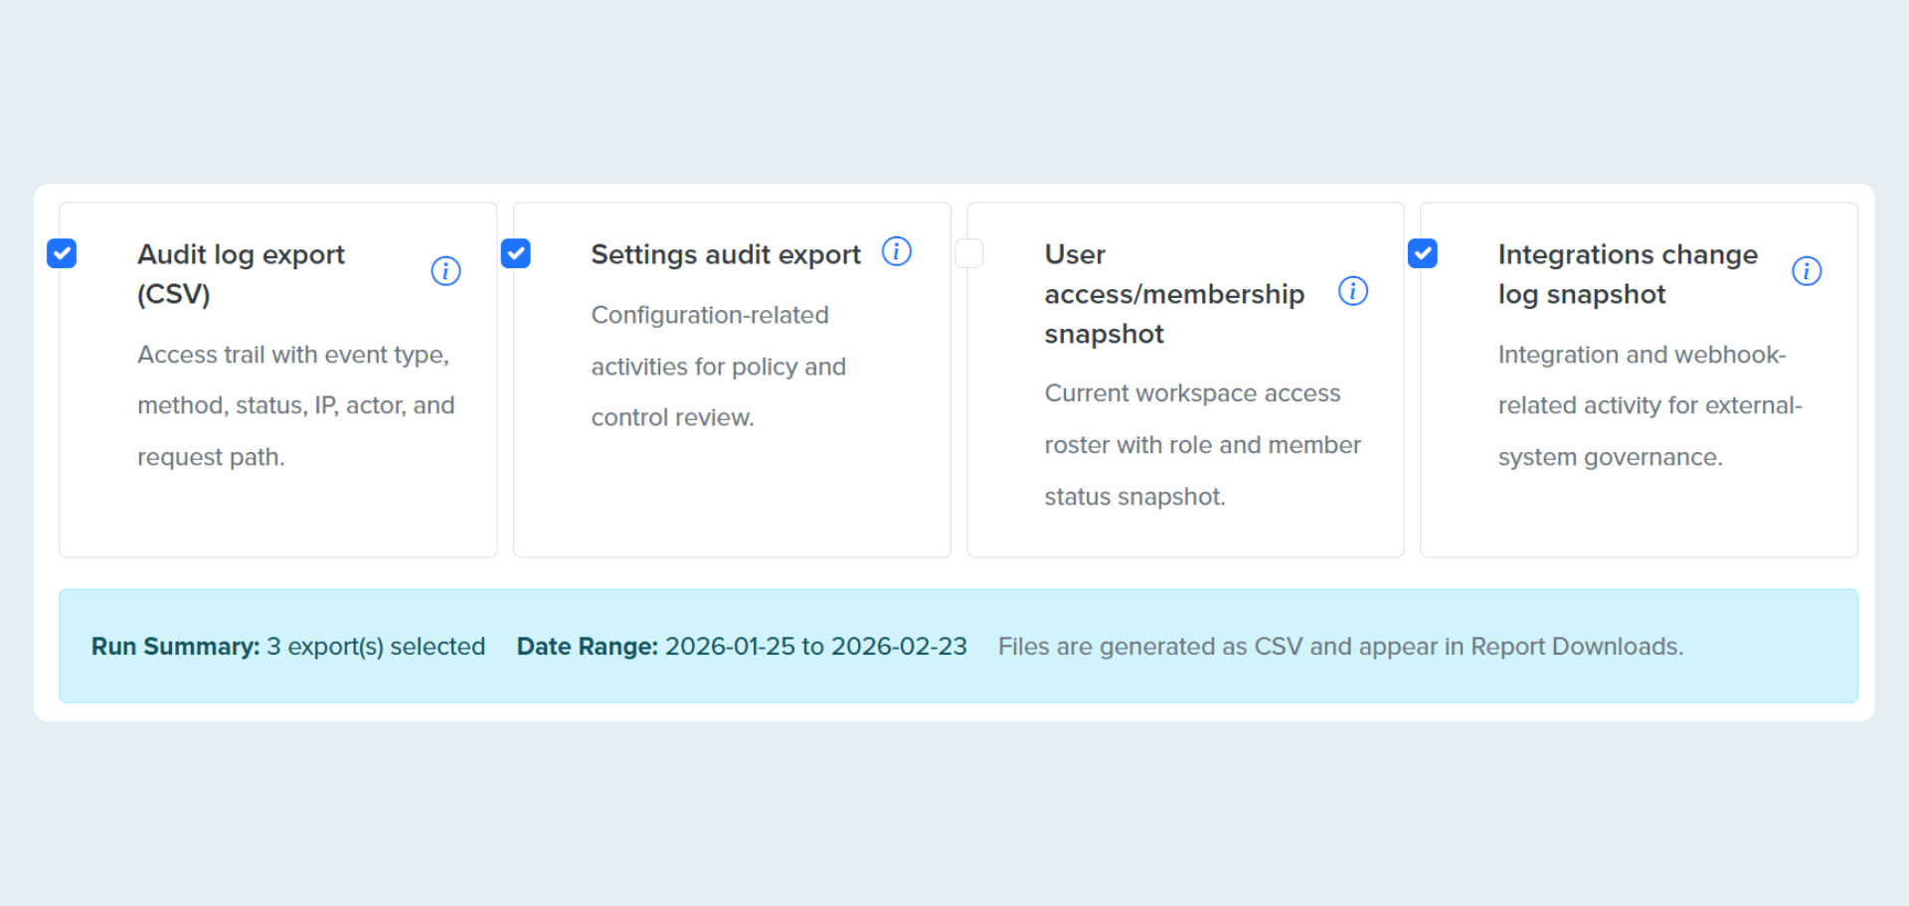Select the Settings audit export card
This screenshot has height=906, width=1909.
[x=732, y=379]
